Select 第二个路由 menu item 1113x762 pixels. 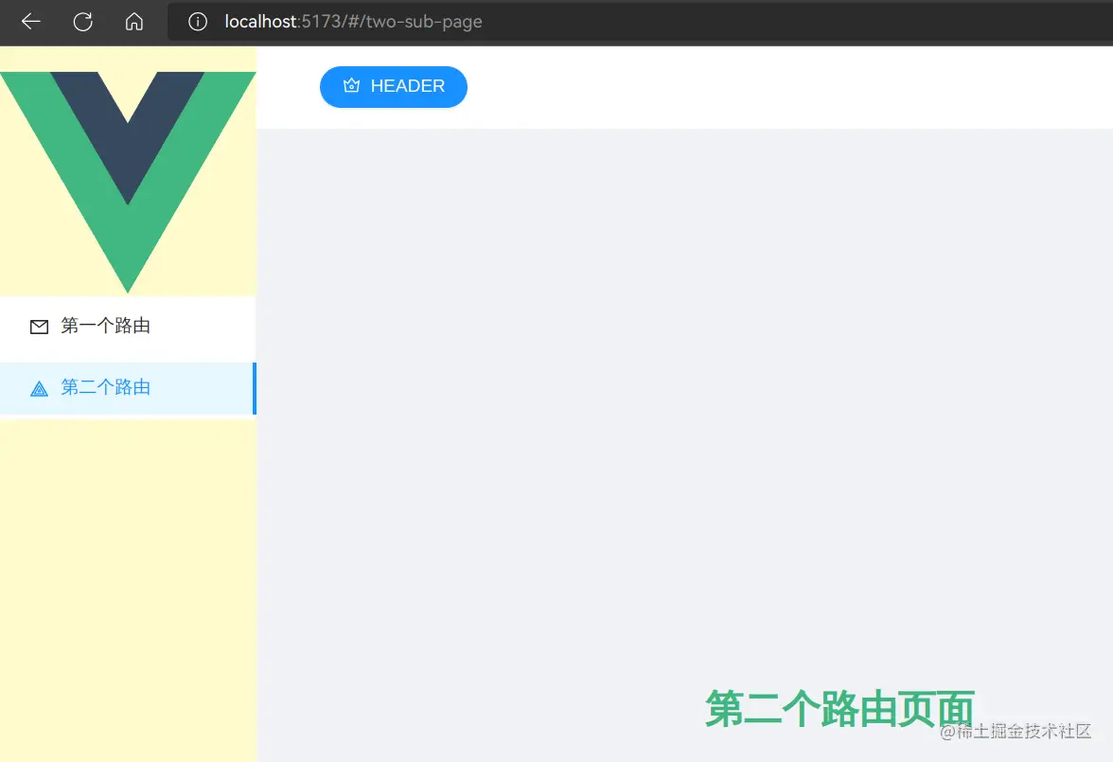[128, 388]
